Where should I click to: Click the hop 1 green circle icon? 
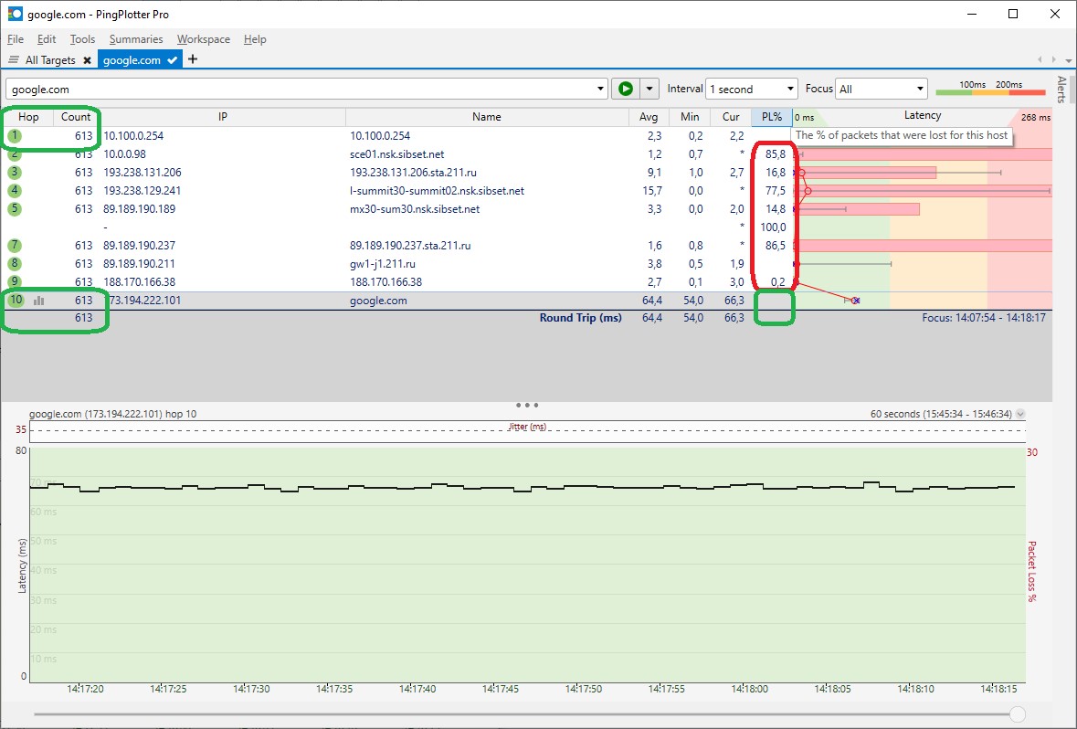(x=15, y=135)
